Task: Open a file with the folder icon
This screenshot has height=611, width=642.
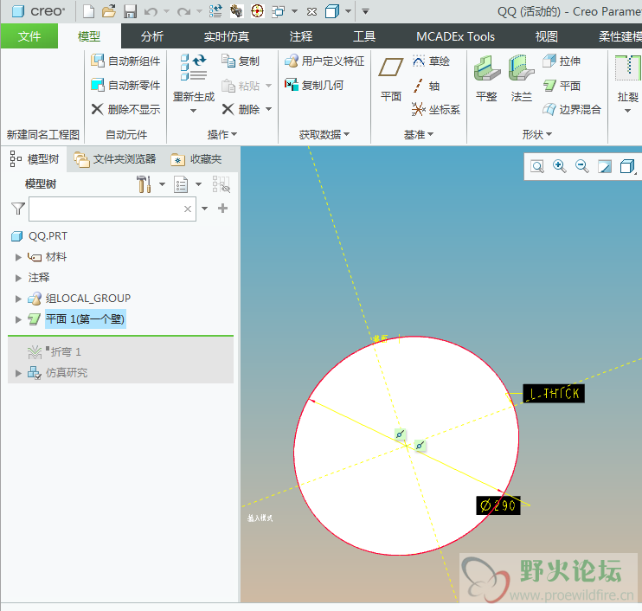Action: (109, 11)
